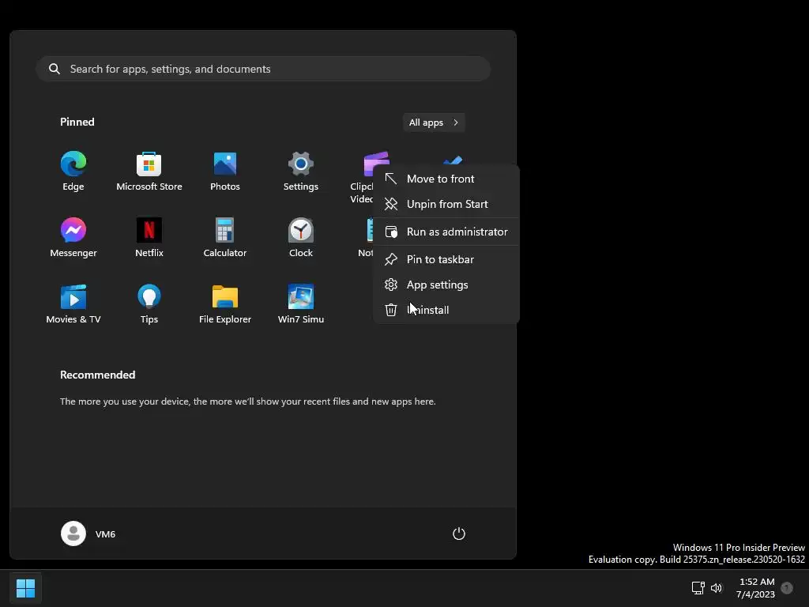809x607 pixels.
Task: Click the Recommended section heading
Action: tap(97, 375)
